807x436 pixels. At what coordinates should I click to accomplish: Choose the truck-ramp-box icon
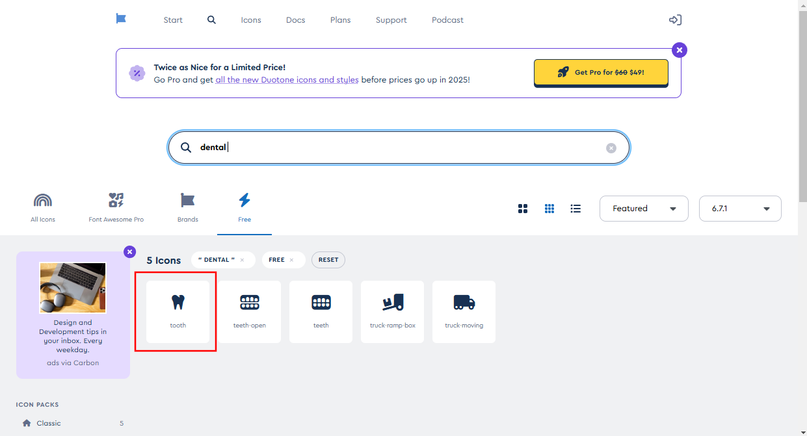(x=392, y=311)
